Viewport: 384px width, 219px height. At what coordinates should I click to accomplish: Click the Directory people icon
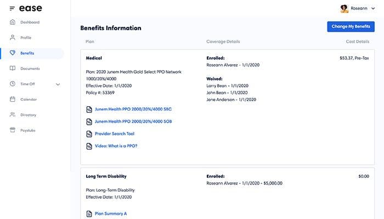(x=12, y=115)
